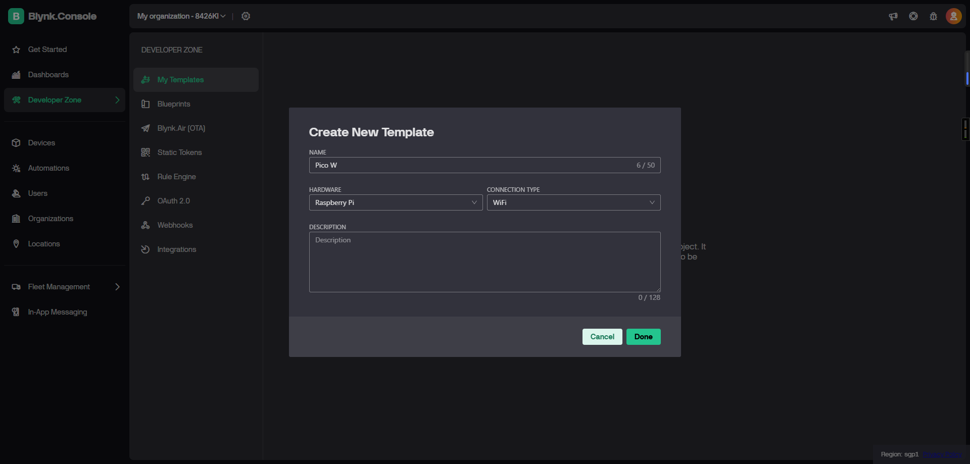Click the Webhooks icon
Screen dimensions: 970x464
pos(145,225)
